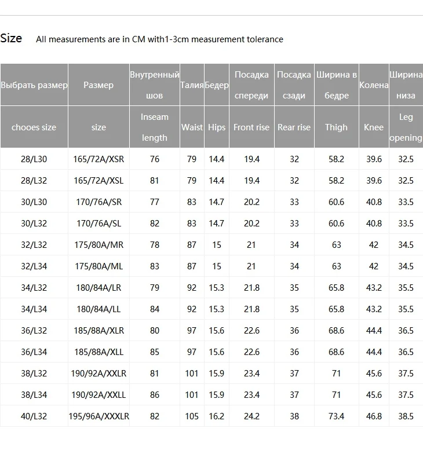This screenshot has width=423, height=450.
Task: Click the measurement tolerance note text
Action: [159, 39]
